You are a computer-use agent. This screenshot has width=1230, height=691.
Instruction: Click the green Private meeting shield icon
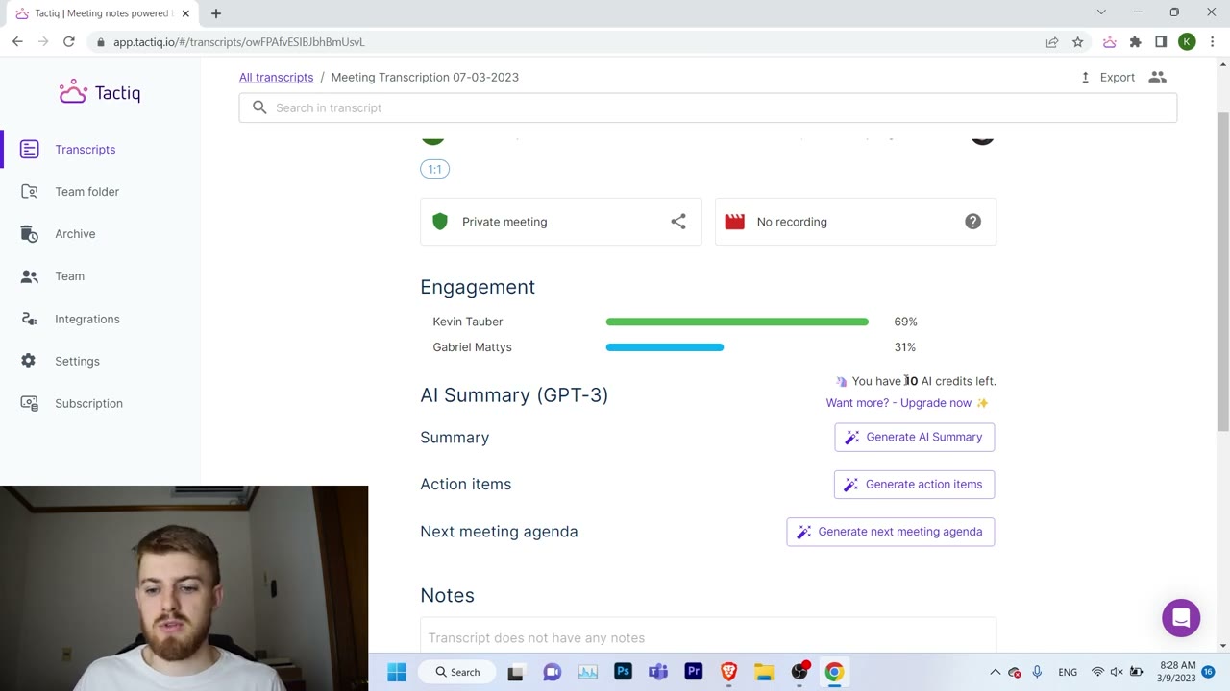tap(440, 222)
